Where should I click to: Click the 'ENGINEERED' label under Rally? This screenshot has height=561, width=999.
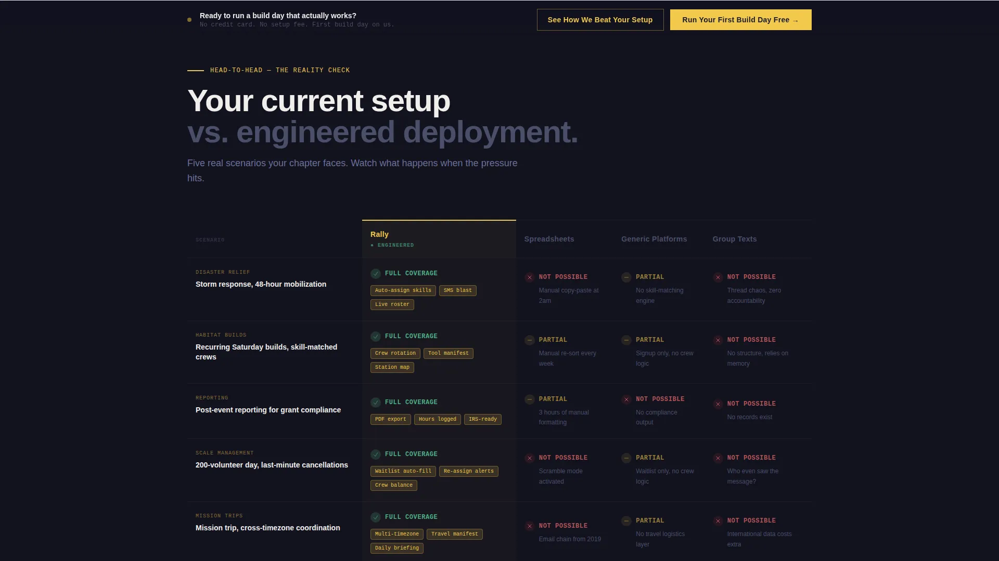[x=395, y=245]
